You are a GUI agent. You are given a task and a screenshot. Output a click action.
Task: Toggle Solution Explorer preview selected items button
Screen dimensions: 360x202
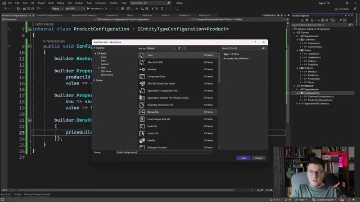(x=345, y=20)
